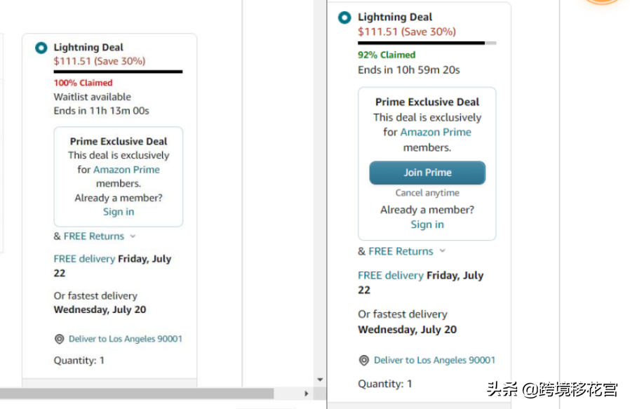Click Sign in within the Waitlist deal panel
Image resolution: width=630 pixels, height=409 pixels.
click(119, 212)
